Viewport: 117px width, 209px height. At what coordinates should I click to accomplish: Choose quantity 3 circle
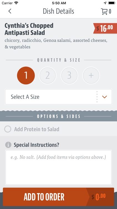[69, 76]
